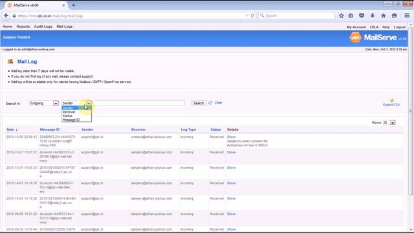This screenshot has width=414, height=233.
Task: Bookmark this page with the star icon
Action: (x=341, y=16)
